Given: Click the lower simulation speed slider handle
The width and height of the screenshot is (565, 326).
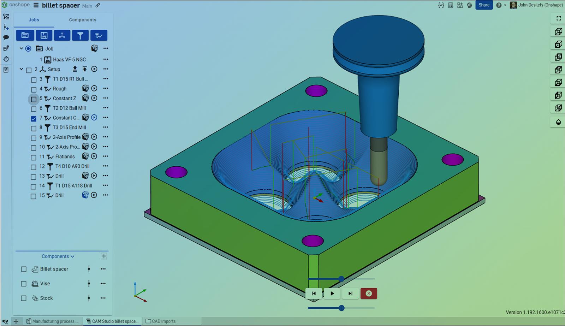Looking at the screenshot, I should 341,308.
